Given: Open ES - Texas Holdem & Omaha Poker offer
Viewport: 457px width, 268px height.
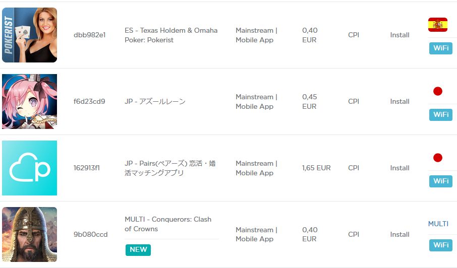Looking at the screenshot, I should [171, 35].
